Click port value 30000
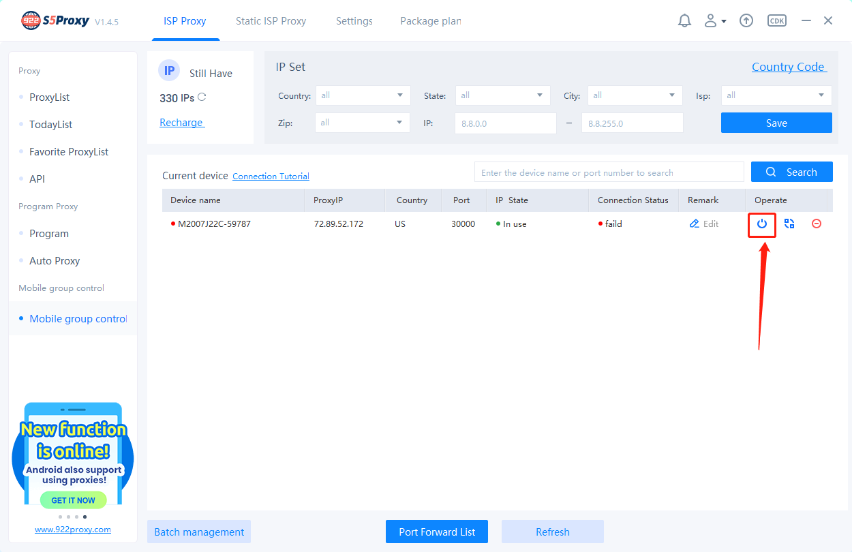The image size is (852, 552). 463,224
